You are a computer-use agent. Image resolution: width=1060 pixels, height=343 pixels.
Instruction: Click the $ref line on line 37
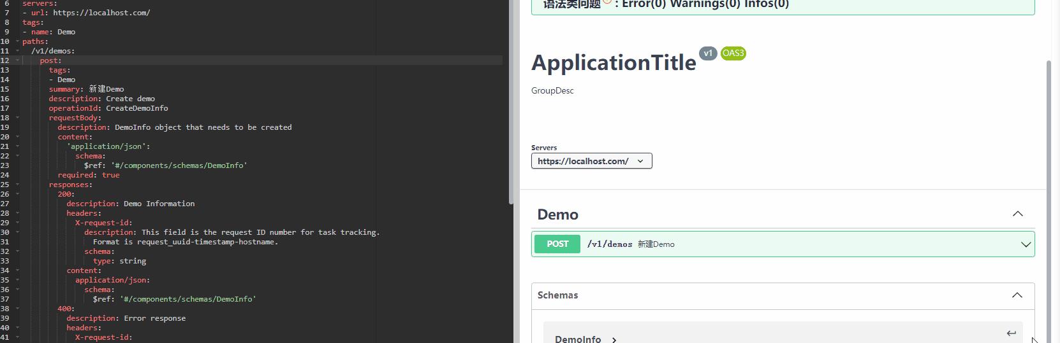(x=175, y=299)
